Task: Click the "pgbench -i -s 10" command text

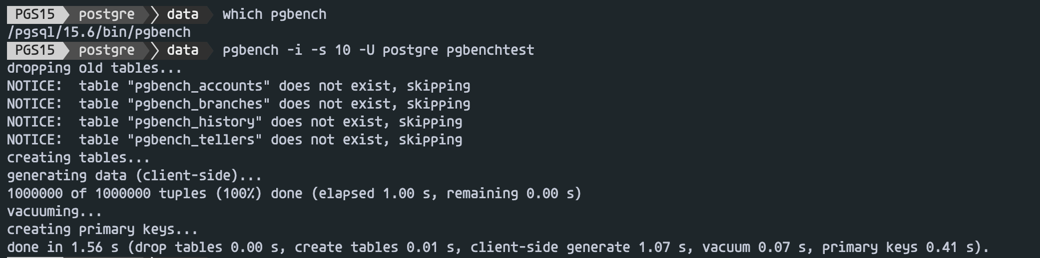Action: 286,50
